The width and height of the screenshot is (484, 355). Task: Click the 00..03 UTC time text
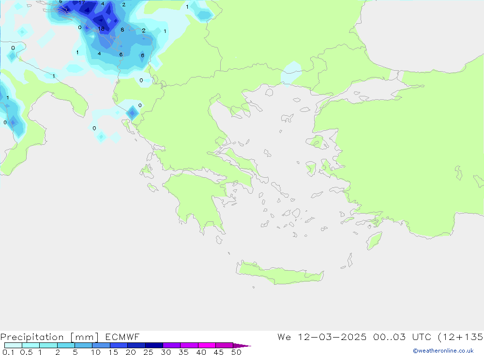click(403, 337)
